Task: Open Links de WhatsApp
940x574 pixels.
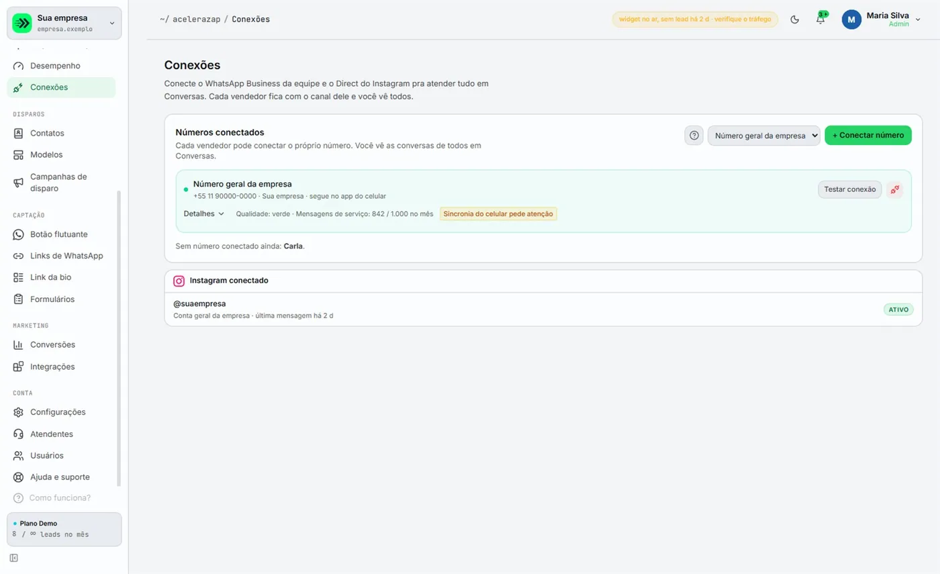Action: pyautogui.click(x=61, y=256)
